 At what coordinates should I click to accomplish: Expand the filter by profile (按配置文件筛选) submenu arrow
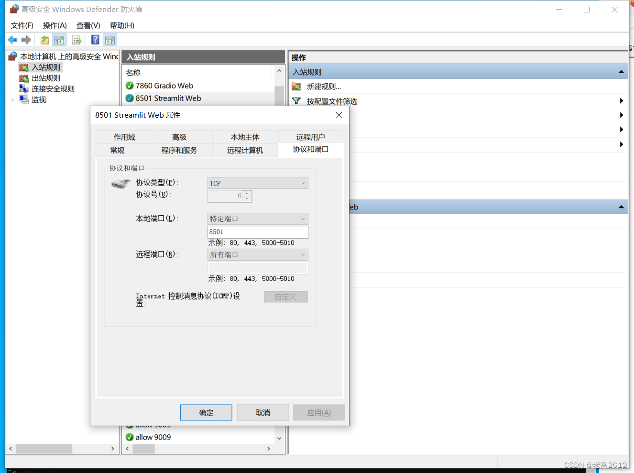coord(622,100)
